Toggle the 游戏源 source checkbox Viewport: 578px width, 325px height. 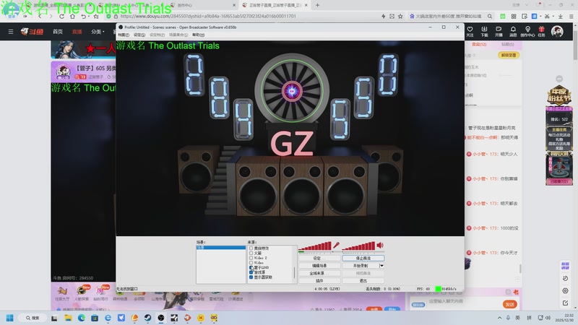[x=251, y=272]
